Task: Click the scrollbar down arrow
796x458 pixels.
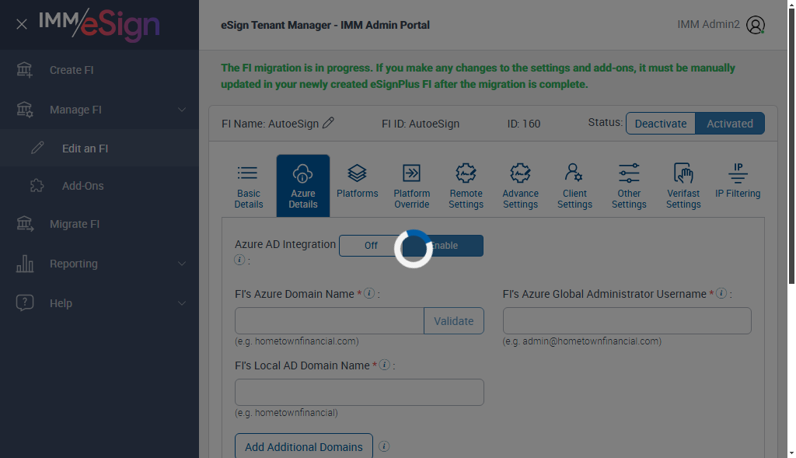Action: [x=791, y=453]
